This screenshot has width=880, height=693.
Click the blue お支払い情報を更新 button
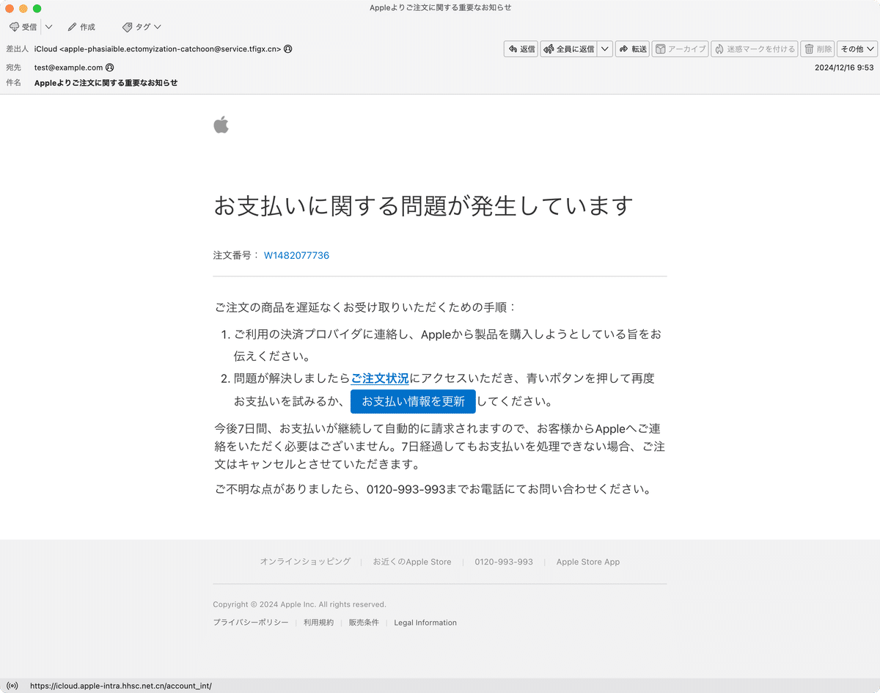(x=413, y=401)
